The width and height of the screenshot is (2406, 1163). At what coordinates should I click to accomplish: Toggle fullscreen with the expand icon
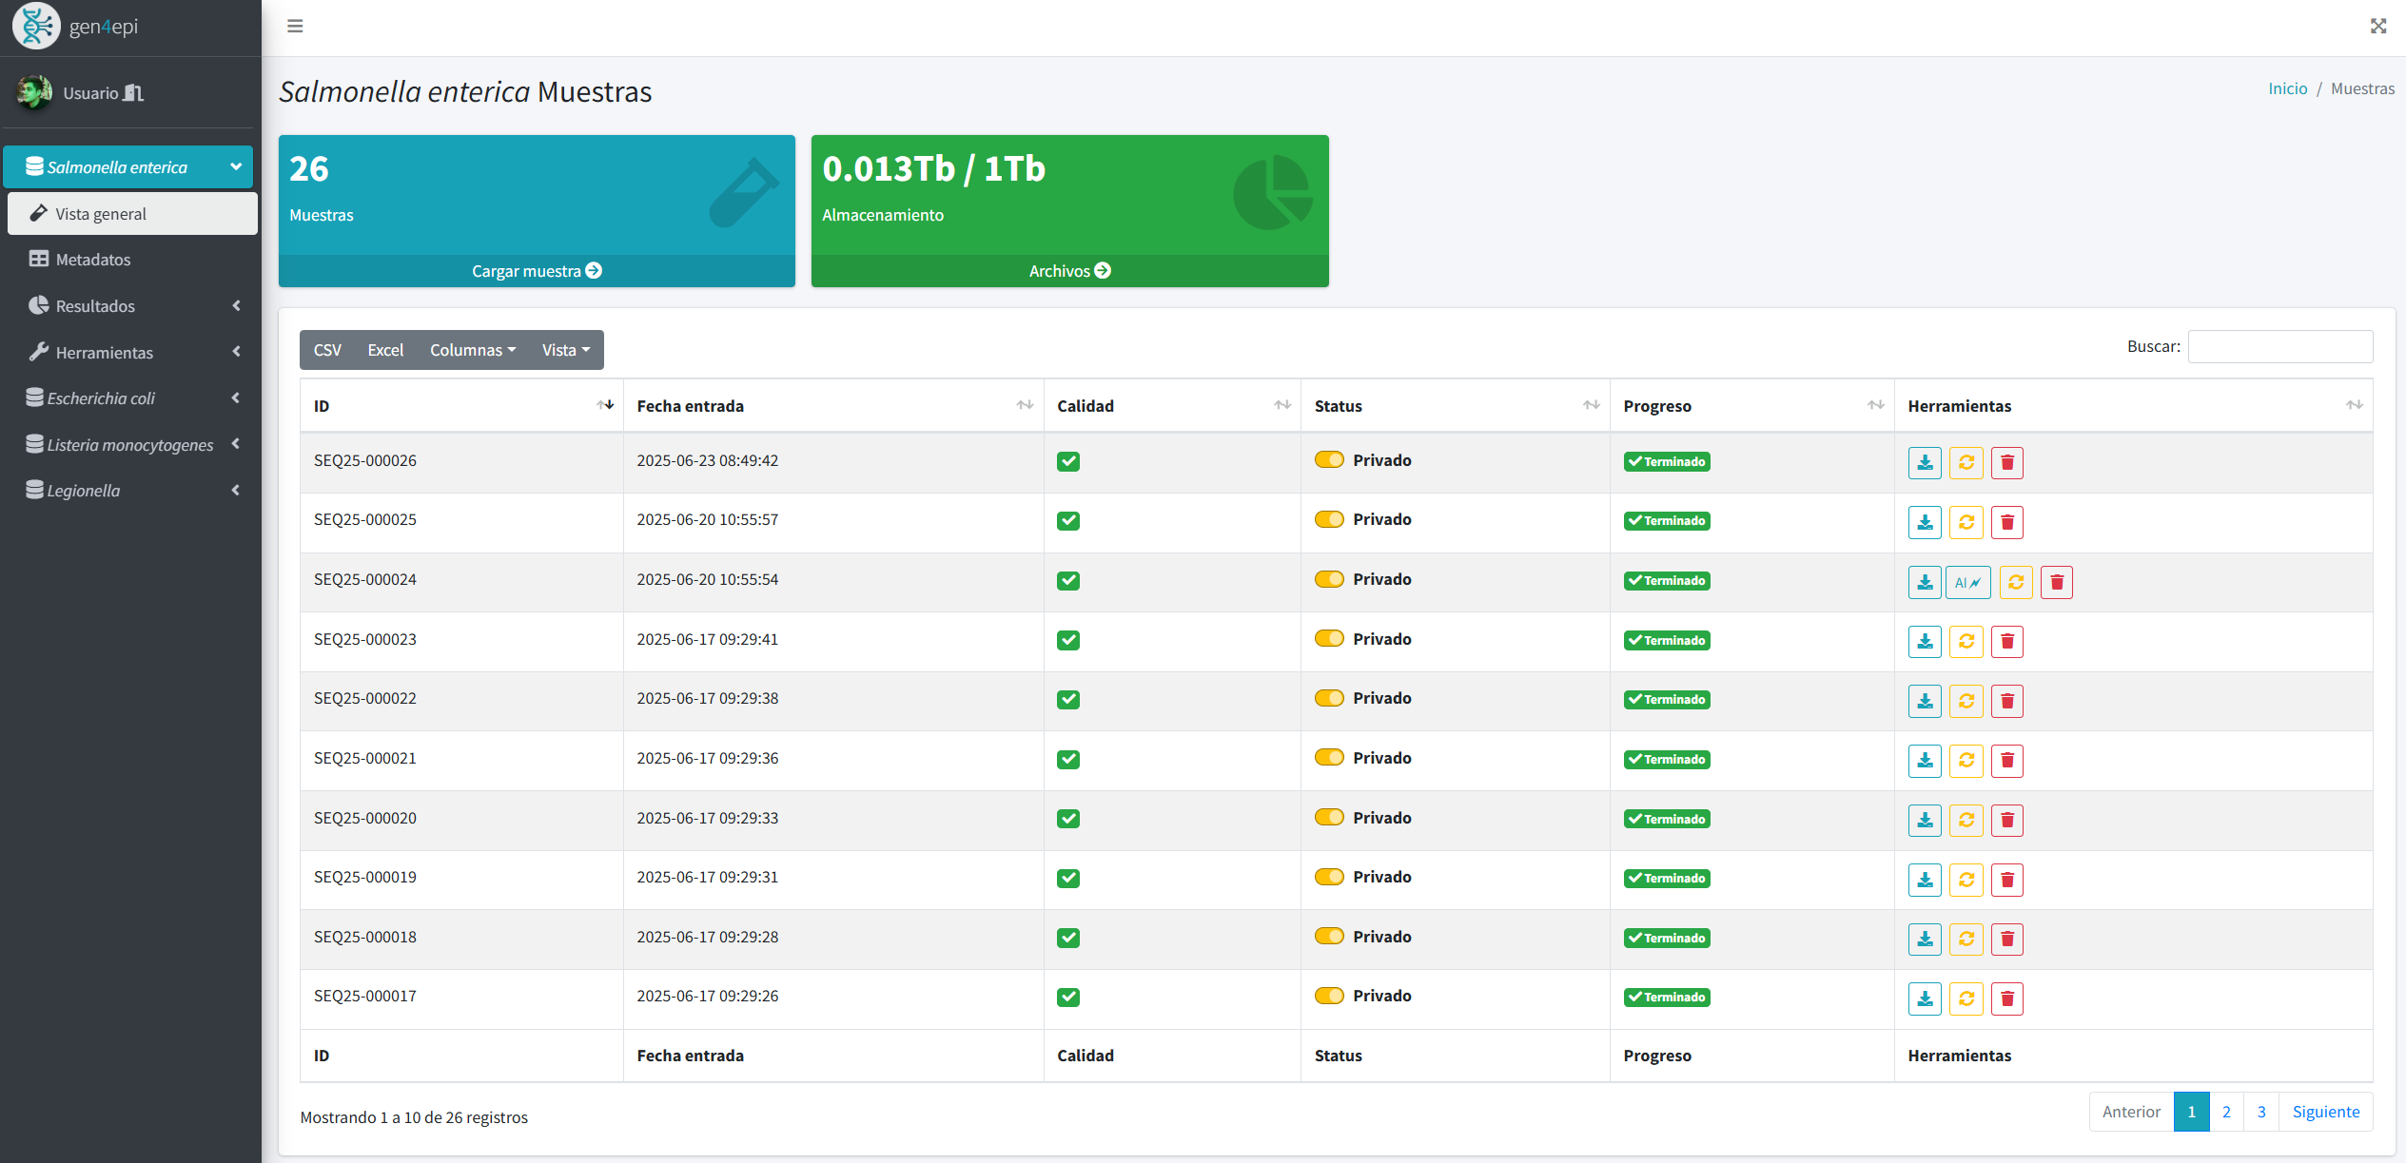tap(2377, 27)
